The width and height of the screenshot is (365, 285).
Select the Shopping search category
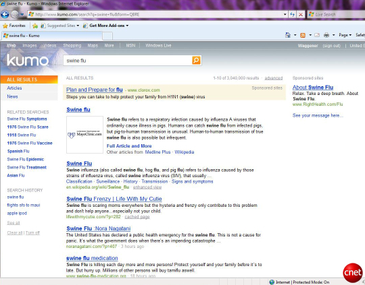point(72,46)
